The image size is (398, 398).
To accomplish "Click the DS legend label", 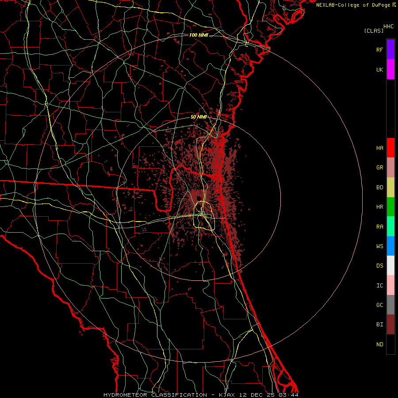I will tap(379, 265).
